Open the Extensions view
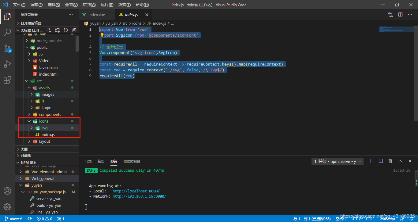 point(7,80)
